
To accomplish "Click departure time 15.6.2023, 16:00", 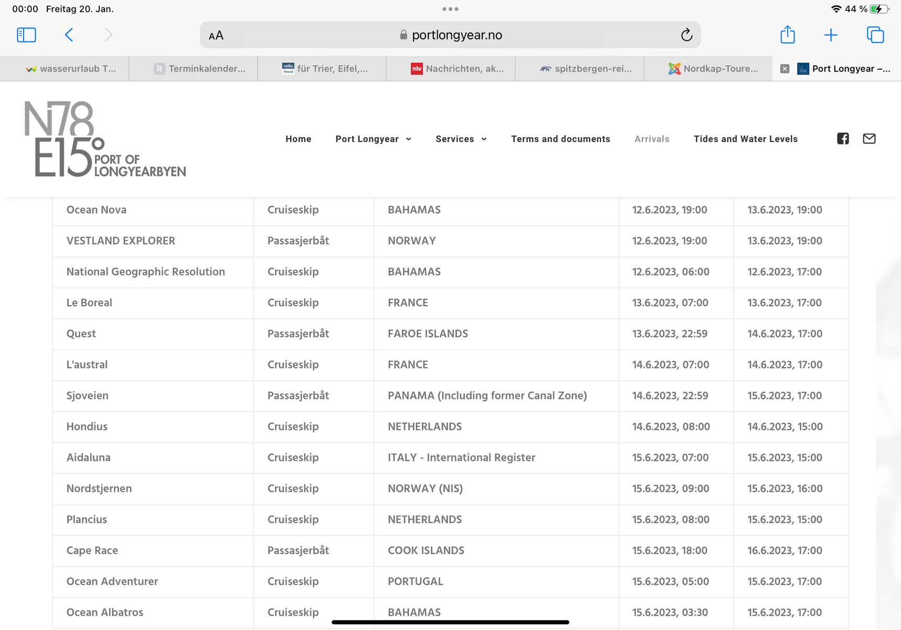I will point(785,489).
